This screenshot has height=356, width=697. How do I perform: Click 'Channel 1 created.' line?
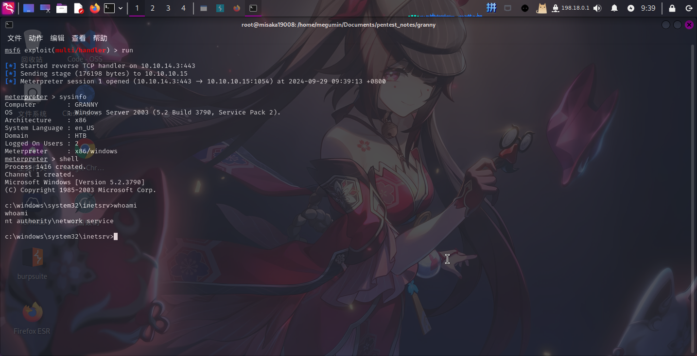[40, 175]
